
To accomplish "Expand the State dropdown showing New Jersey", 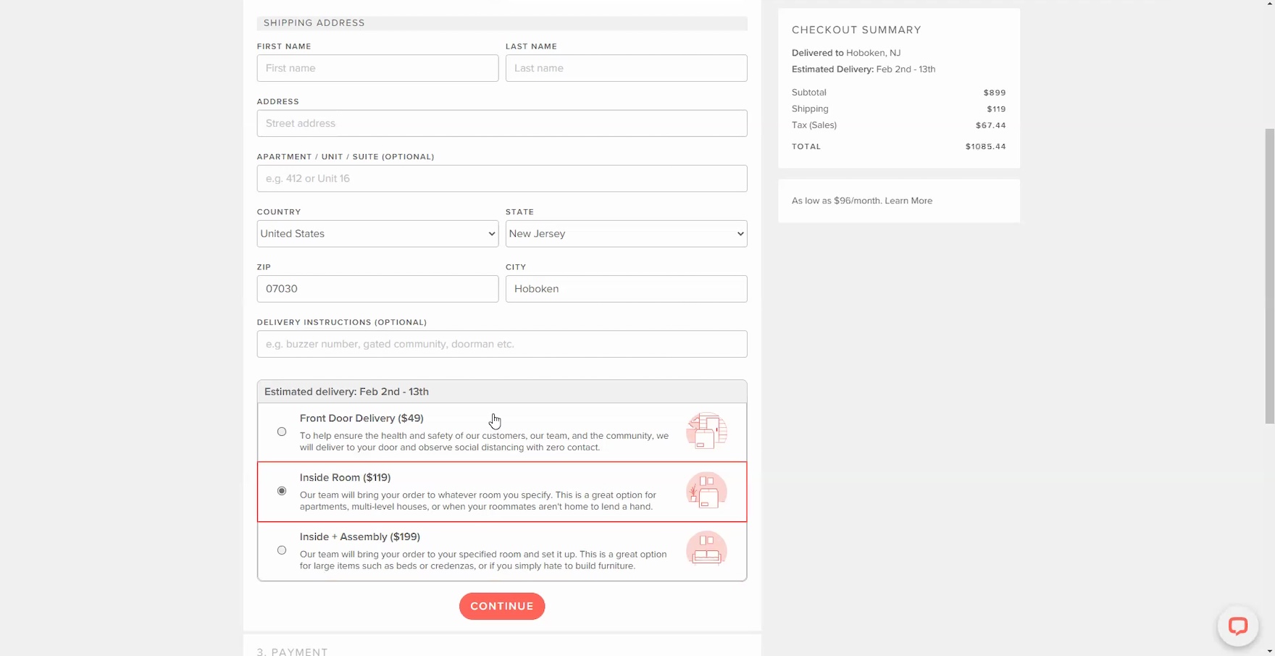I will pyautogui.click(x=626, y=234).
